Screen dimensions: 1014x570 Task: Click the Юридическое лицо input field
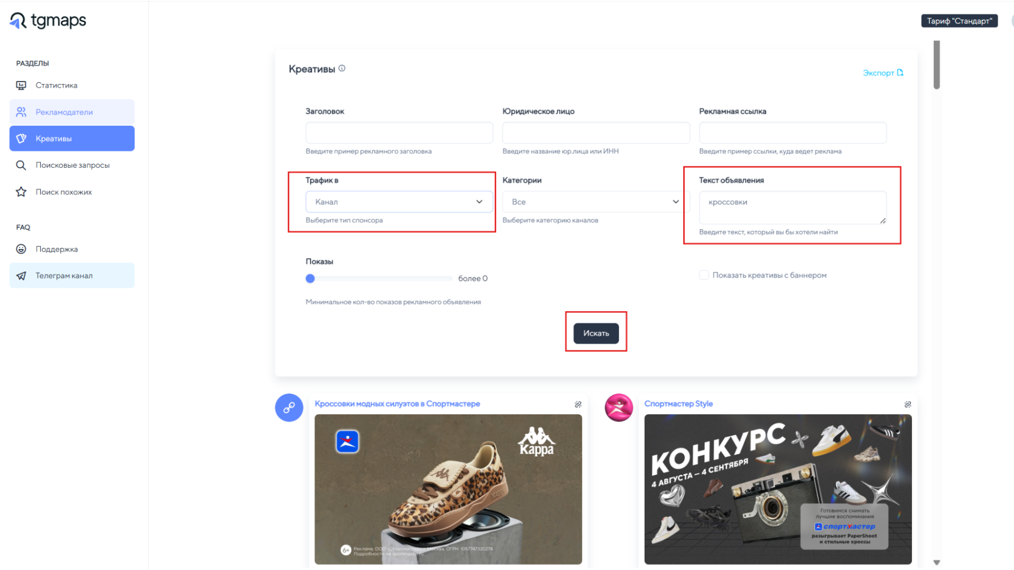(596, 133)
